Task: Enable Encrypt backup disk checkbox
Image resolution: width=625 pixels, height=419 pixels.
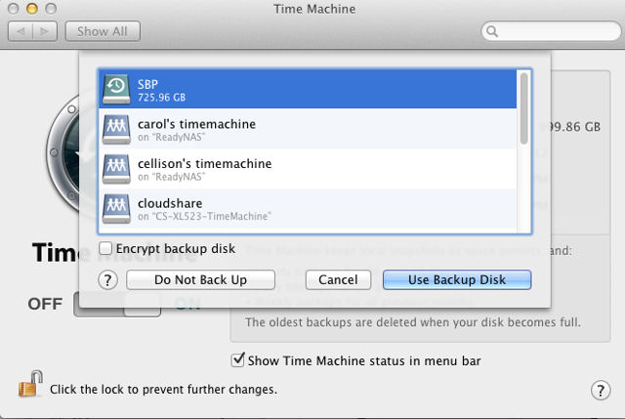Action: pyautogui.click(x=105, y=248)
